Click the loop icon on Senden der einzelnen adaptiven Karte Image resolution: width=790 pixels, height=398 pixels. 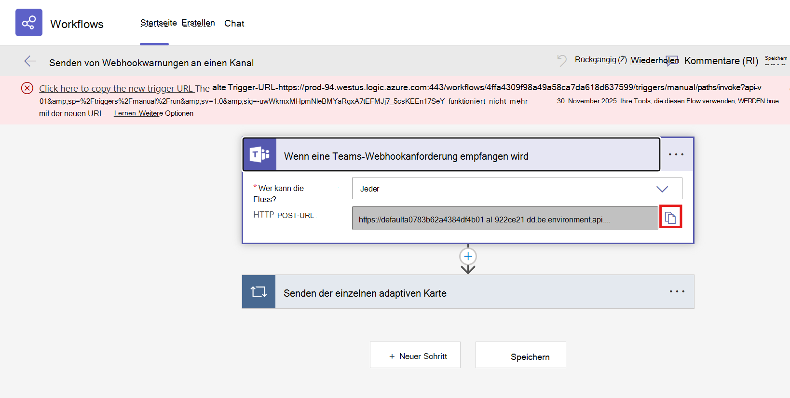259,291
